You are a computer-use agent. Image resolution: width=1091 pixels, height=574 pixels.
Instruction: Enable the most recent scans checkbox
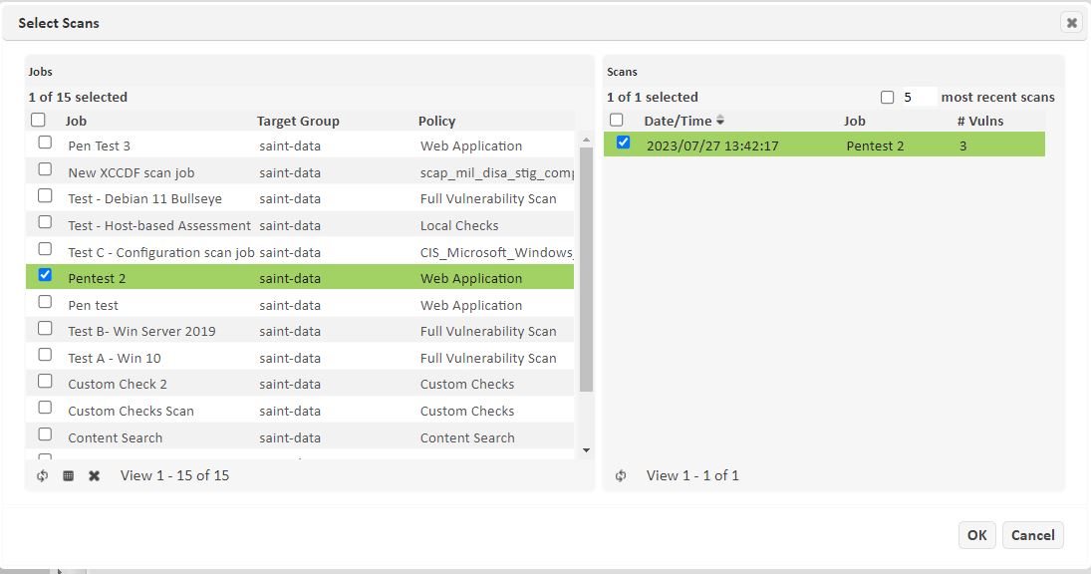click(887, 98)
